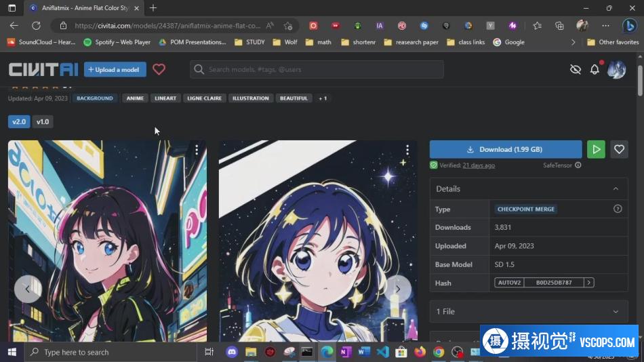Screen dimensions: 644x362
Task: Go to next image in carousel
Action: [x=397, y=289]
